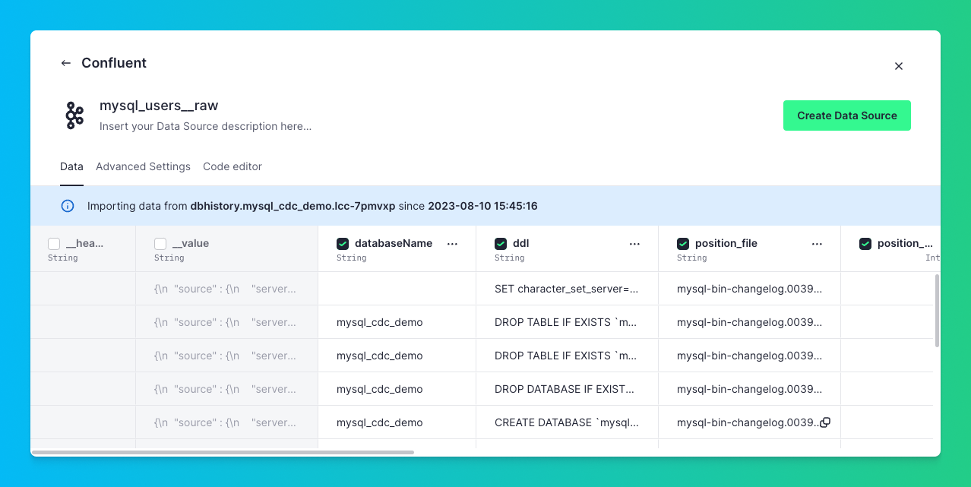Go back using the arrow beside Confluent
This screenshot has width=971, height=487.
[66, 63]
